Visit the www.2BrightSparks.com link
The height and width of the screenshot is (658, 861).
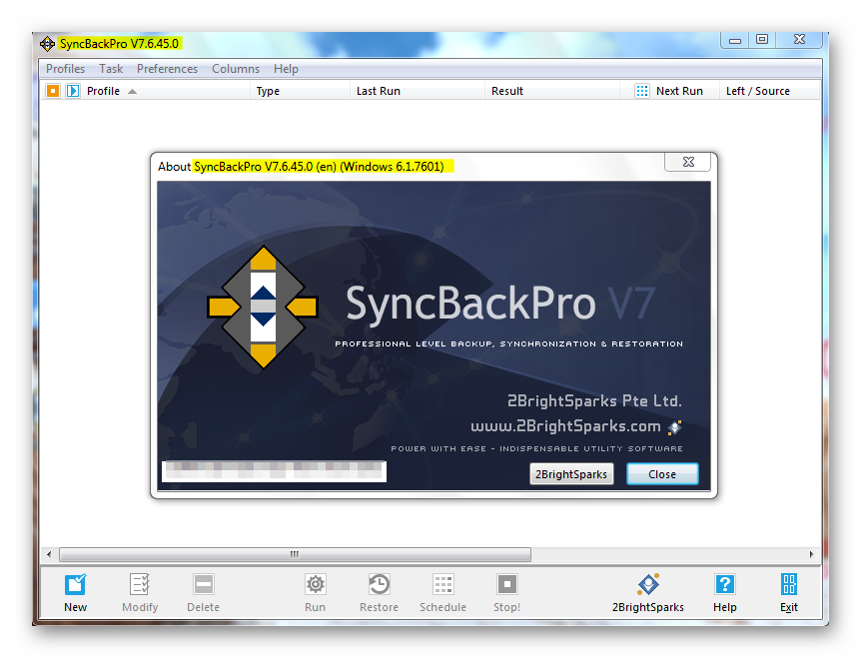pos(565,426)
